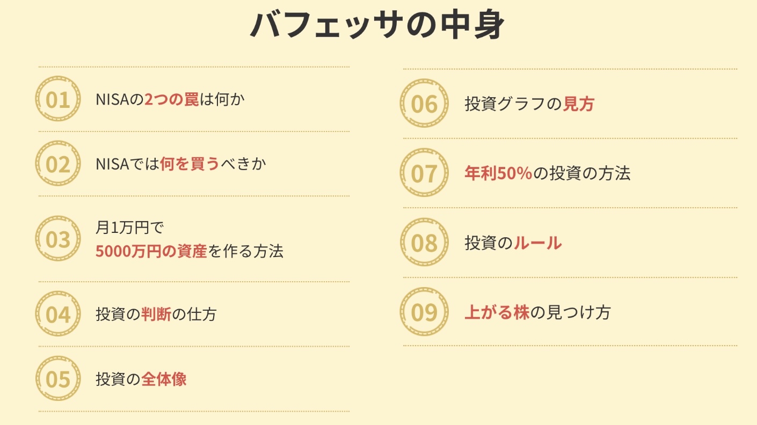Click the 01 gold number badge
This screenshot has height=425, width=757.
(58, 100)
